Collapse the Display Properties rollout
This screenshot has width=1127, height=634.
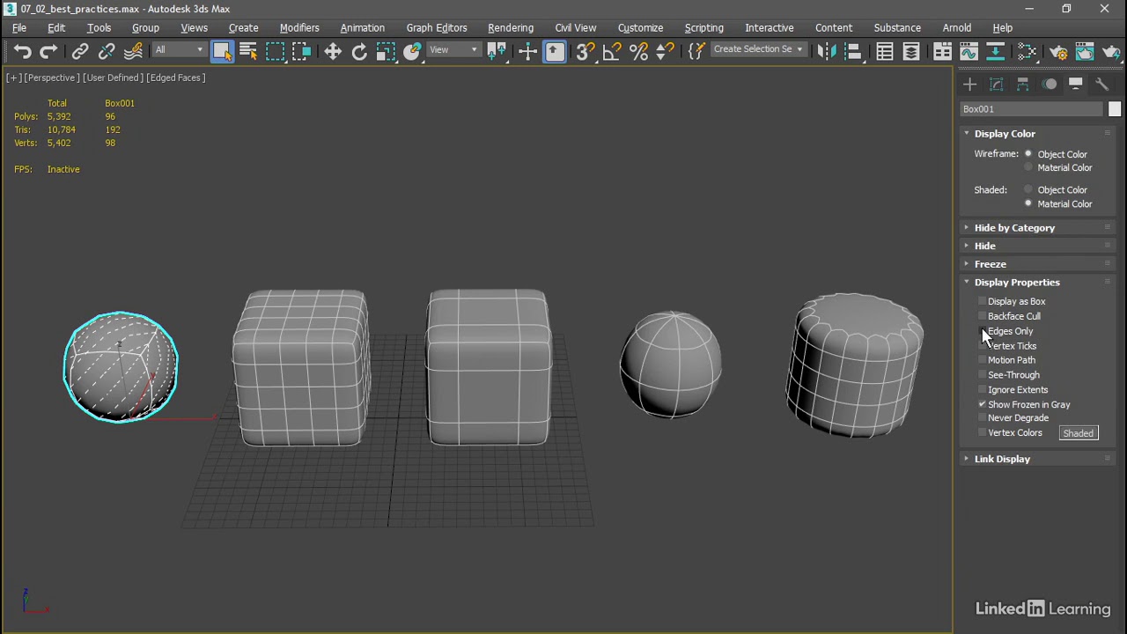tap(1038, 283)
